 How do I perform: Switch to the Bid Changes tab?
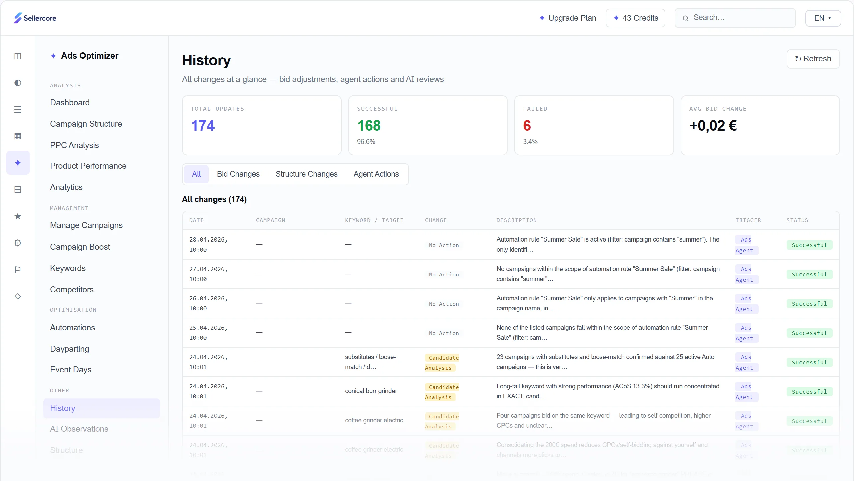point(238,174)
